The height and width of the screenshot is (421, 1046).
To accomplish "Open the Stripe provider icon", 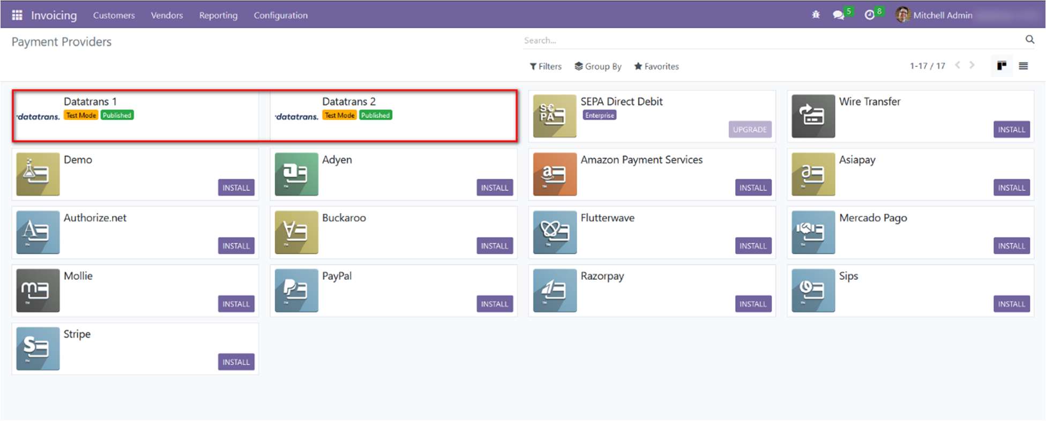I will click(x=38, y=349).
